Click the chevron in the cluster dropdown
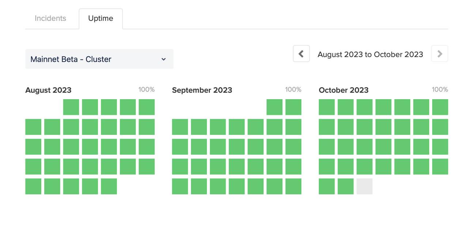The width and height of the screenshot is (468, 233). point(164,59)
